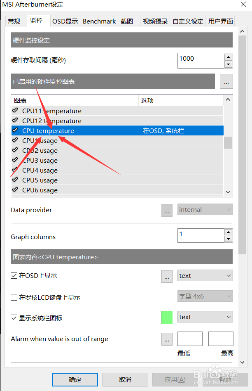The height and width of the screenshot is (391, 252).
Task: Toggle checkmark for CPU3 usage graph
Action: point(15,160)
